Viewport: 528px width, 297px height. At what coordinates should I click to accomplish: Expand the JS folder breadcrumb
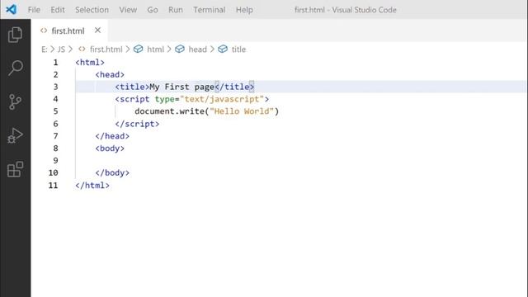(x=61, y=49)
